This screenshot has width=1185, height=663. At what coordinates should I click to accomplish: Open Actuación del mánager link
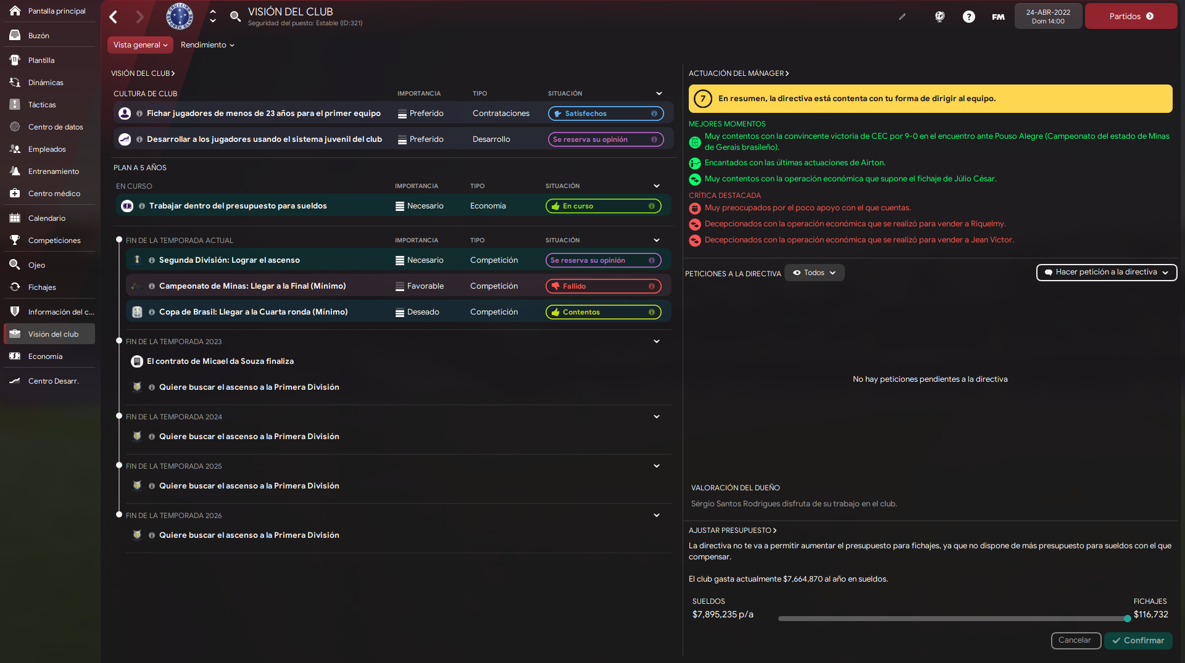[738, 73]
